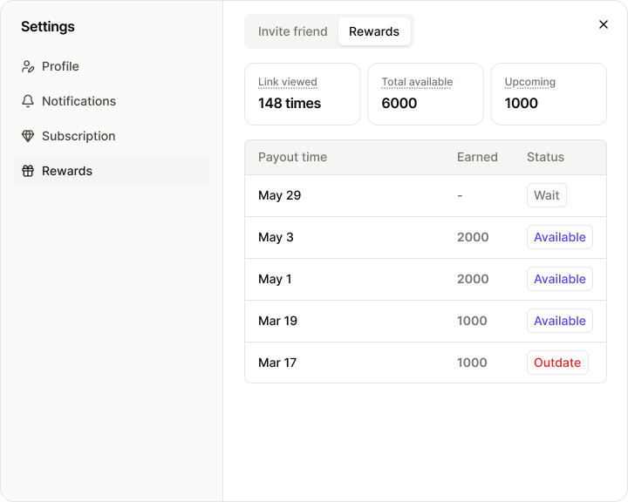This screenshot has width=628, height=502.
Task: Open Subscription settings label
Action: pos(78,136)
